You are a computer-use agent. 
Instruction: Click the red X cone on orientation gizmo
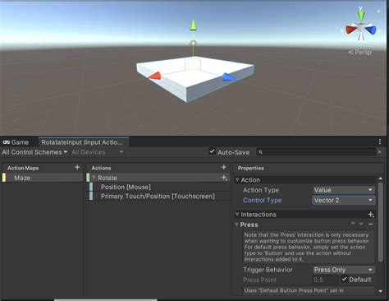click(351, 30)
